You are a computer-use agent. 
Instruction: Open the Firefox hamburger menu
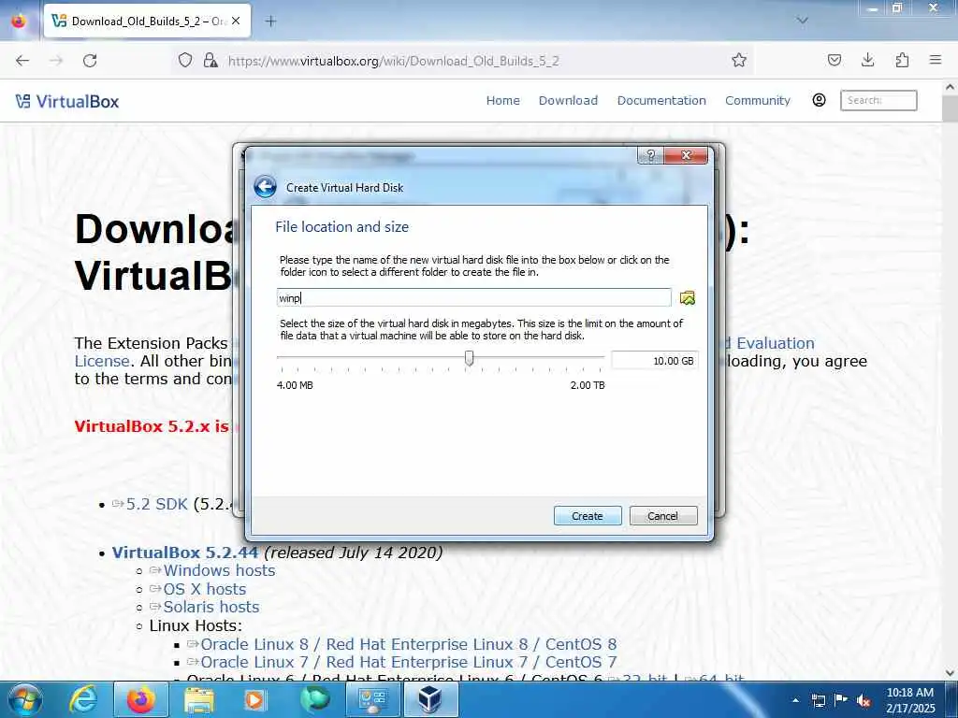click(936, 60)
